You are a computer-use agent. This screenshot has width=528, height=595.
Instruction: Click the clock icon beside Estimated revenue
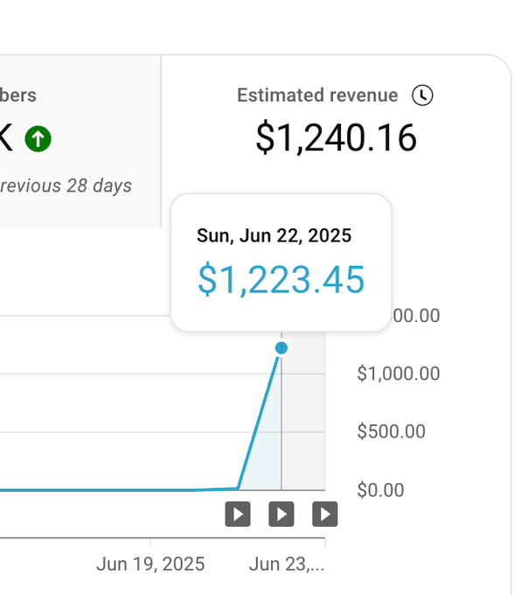[x=422, y=94]
